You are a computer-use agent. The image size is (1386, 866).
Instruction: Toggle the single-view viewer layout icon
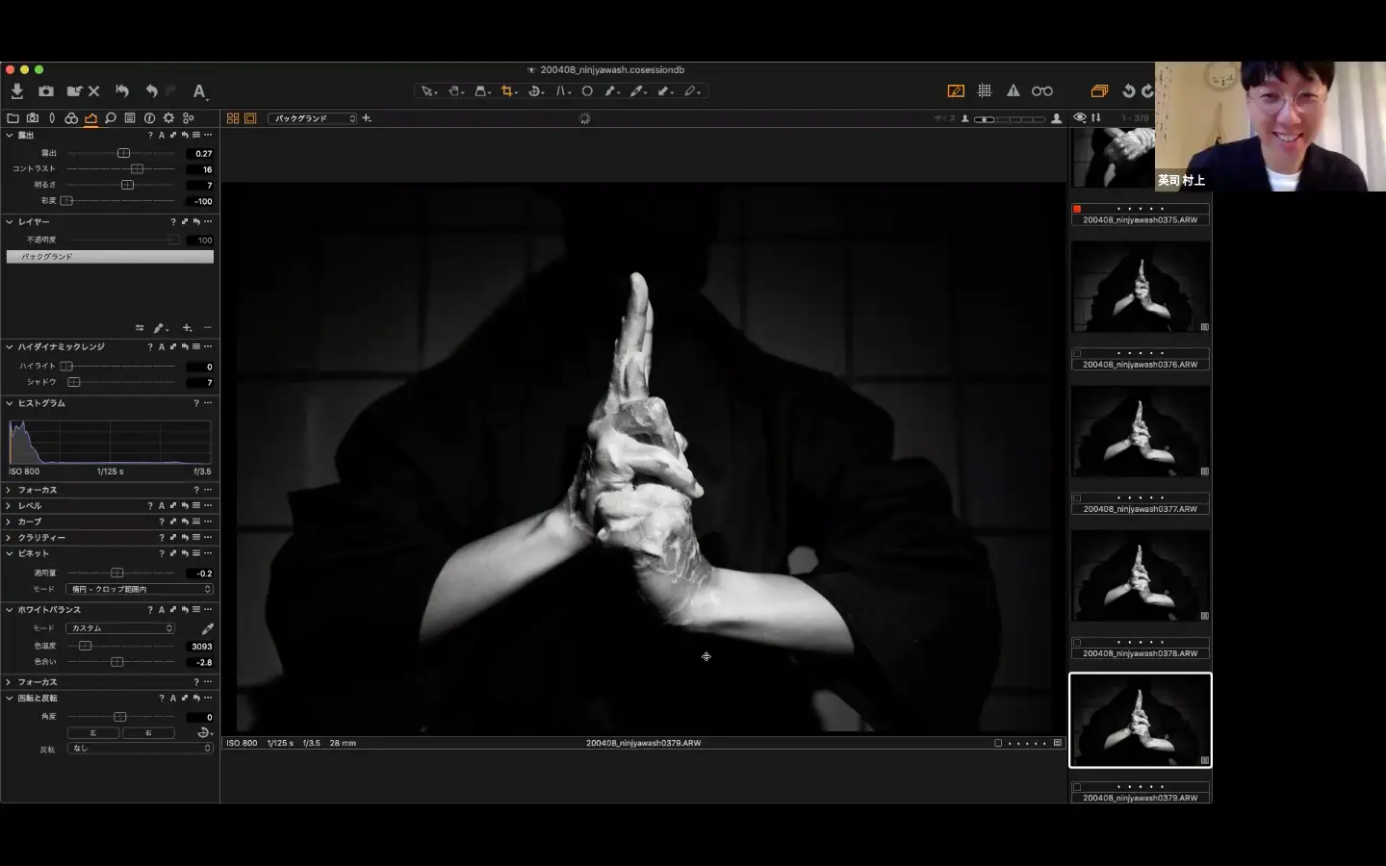pyautogui.click(x=250, y=118)
